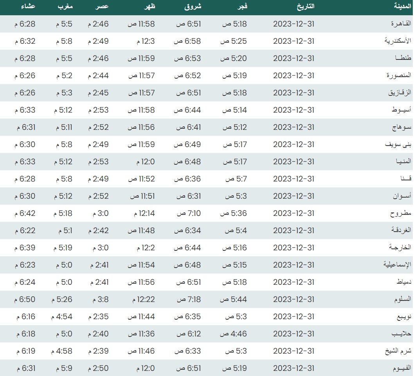Click the عصر column header
This screenshot has width=414, height=376.
point(102,7)
